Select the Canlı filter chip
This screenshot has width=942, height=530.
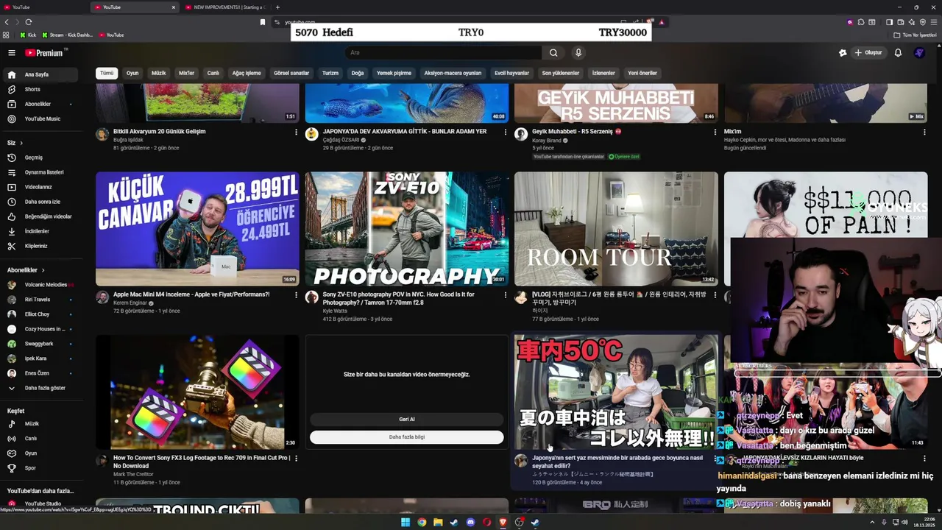pyautogui.click(x=213, y=73)
